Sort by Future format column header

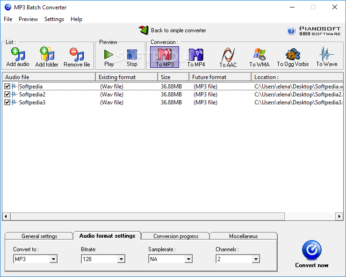pos(220,77)
